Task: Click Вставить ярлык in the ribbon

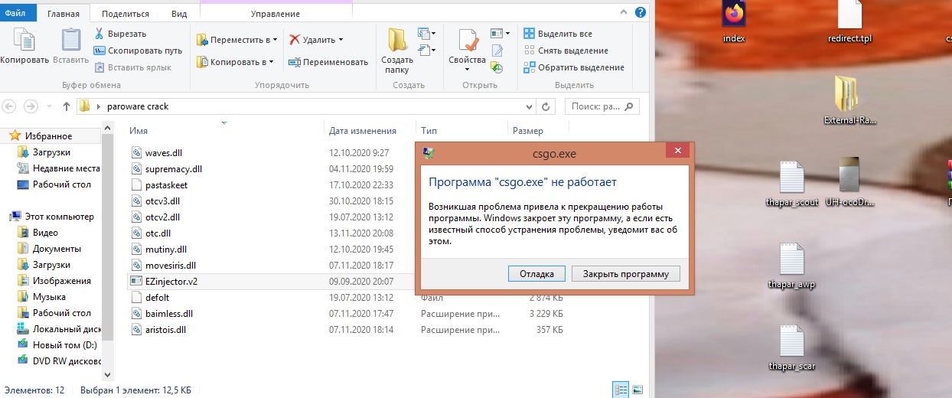Action: point(132,67)
